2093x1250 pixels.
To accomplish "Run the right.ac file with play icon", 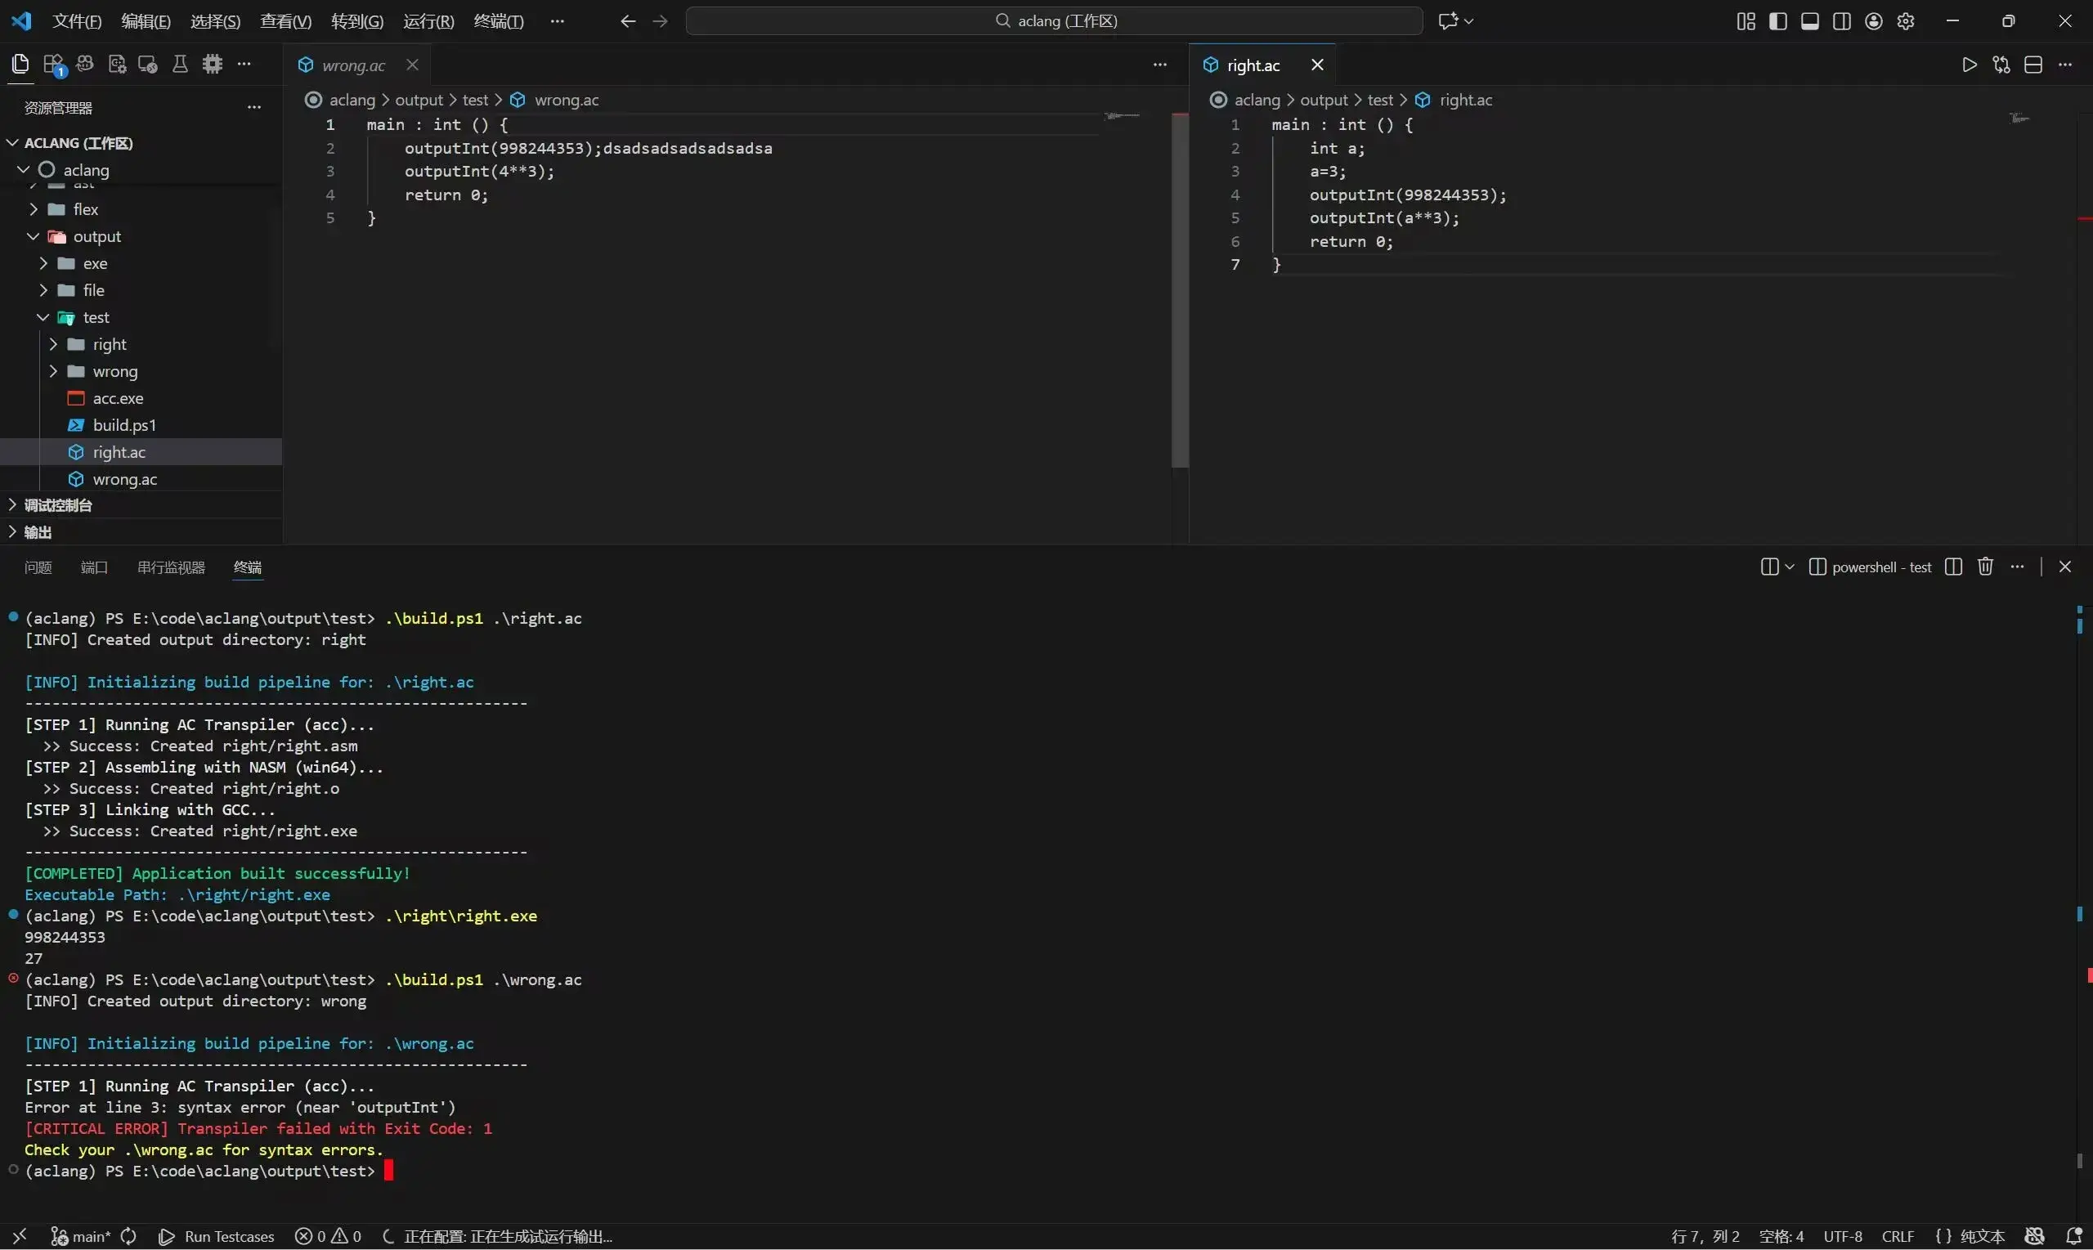I will click(1970, 65).
